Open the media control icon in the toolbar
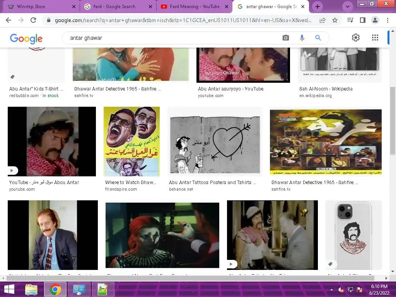This screenshot has height=297, width=396. point(350,20)
